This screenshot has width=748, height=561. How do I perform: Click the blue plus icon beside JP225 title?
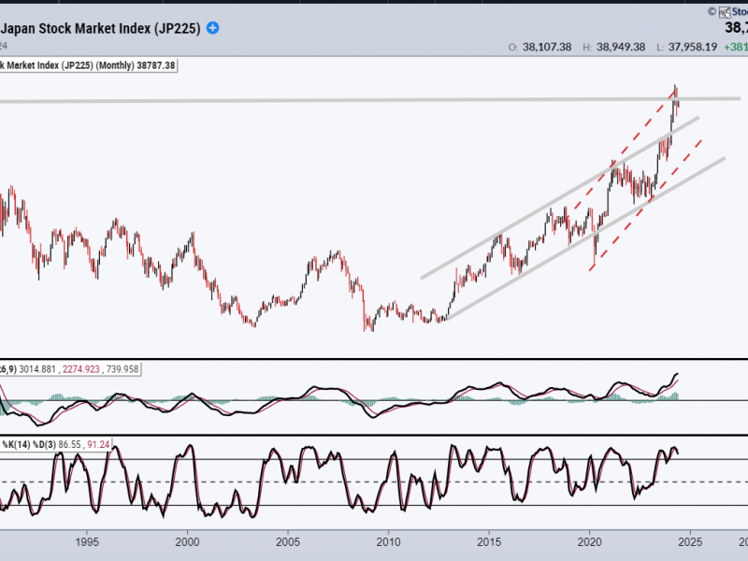pyautogui.click(x=213, y=28)
